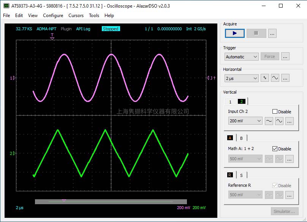
Task: Open the Cursors menu
Action: click(x=76, y=16)
